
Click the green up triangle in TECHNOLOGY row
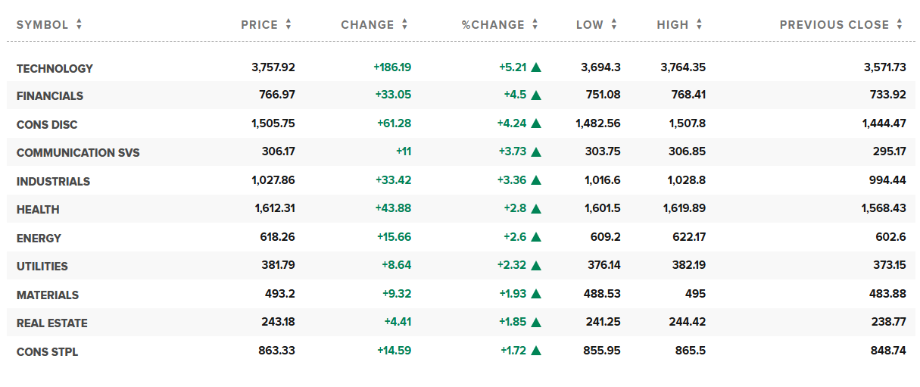click(536, 67)
